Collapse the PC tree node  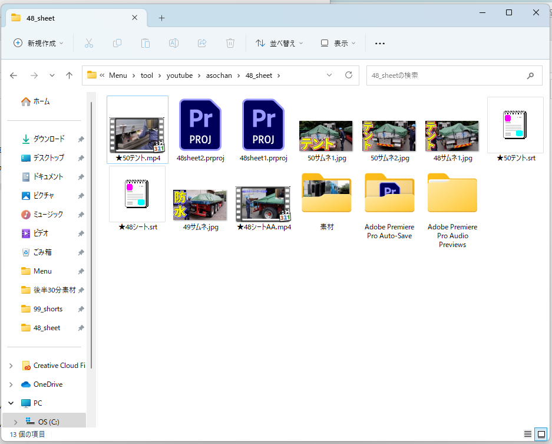pyautogui.click(x=11, y=403)
